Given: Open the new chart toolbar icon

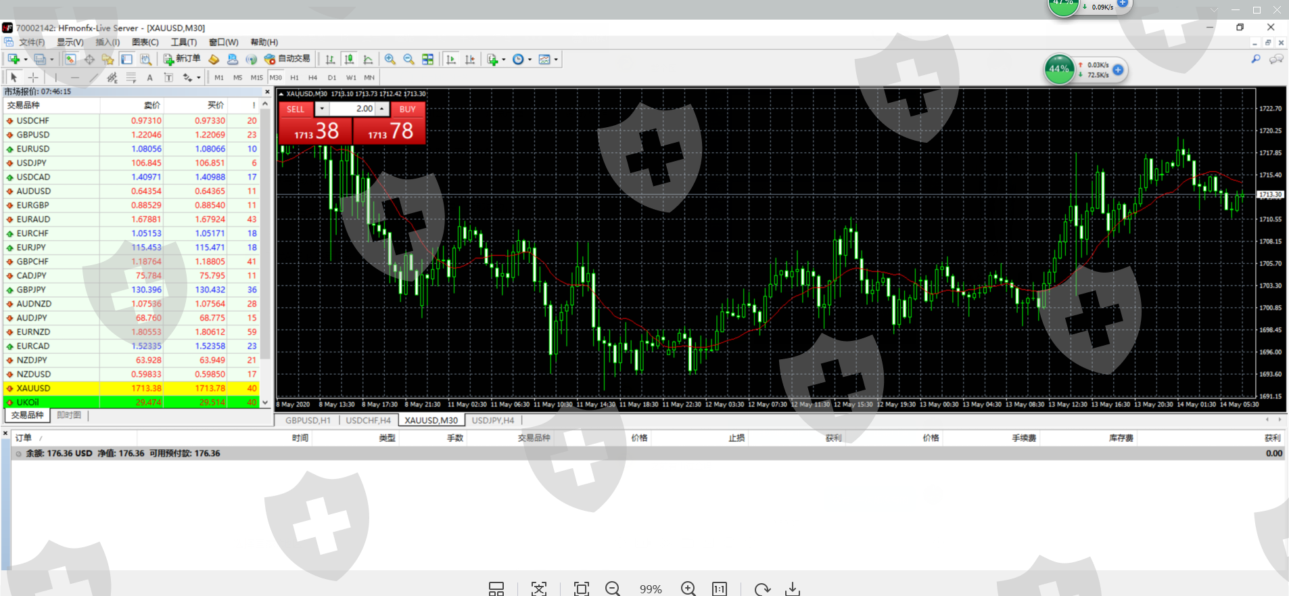Looking at the screenshot, I should [x=14, y=60].
